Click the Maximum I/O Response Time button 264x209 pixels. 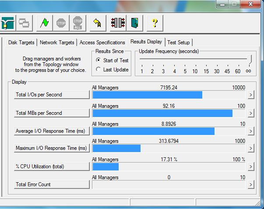(x=52, y=148)
